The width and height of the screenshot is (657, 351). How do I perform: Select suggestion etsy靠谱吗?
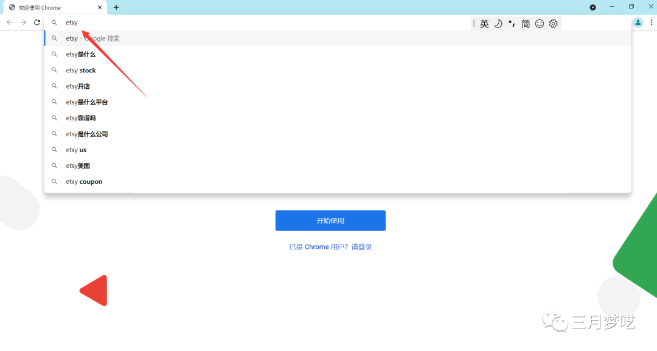tap(338, 118)
